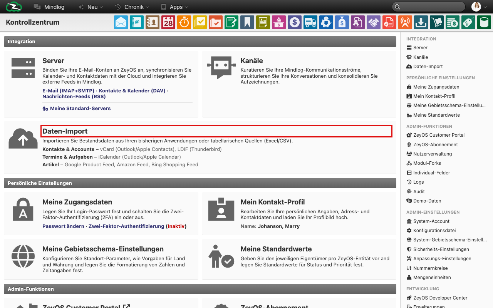The height and width of the screenshot is (308, 493).
Task: Open Audit in the sidebar
Action: [x=416, y=192]
